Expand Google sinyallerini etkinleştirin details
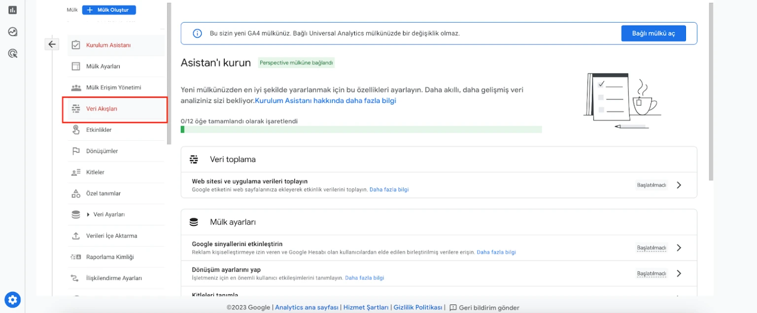 coord(679,248)
